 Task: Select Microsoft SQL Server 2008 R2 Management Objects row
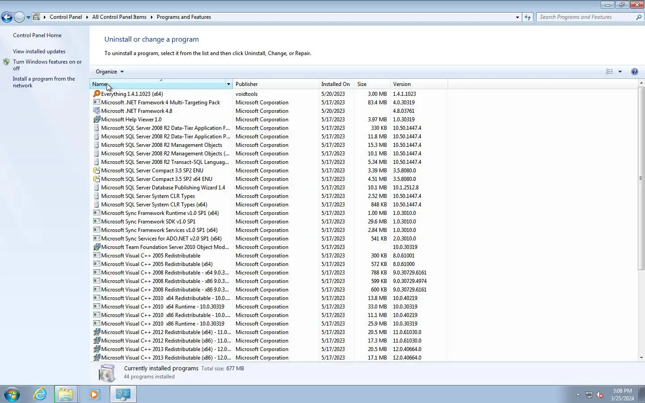pyautogui.click(x=269, y=145)
